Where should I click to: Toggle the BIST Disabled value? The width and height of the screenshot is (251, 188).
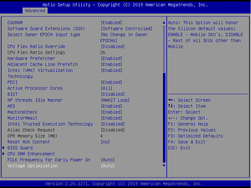click(x=112, y=94)
